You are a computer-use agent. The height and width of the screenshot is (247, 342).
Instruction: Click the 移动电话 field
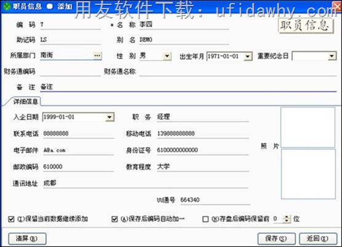tap(202, 134)
